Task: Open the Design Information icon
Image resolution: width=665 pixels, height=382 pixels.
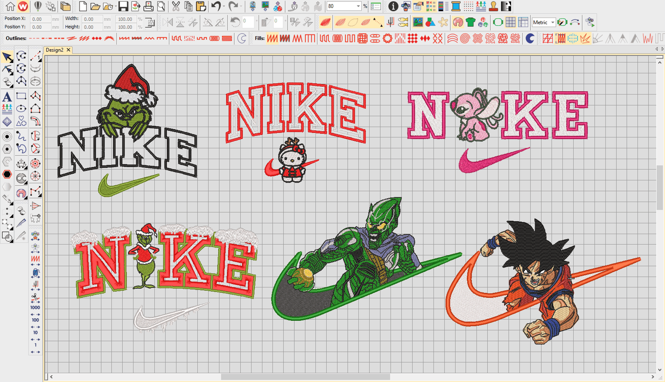Action: coord(393,6)
